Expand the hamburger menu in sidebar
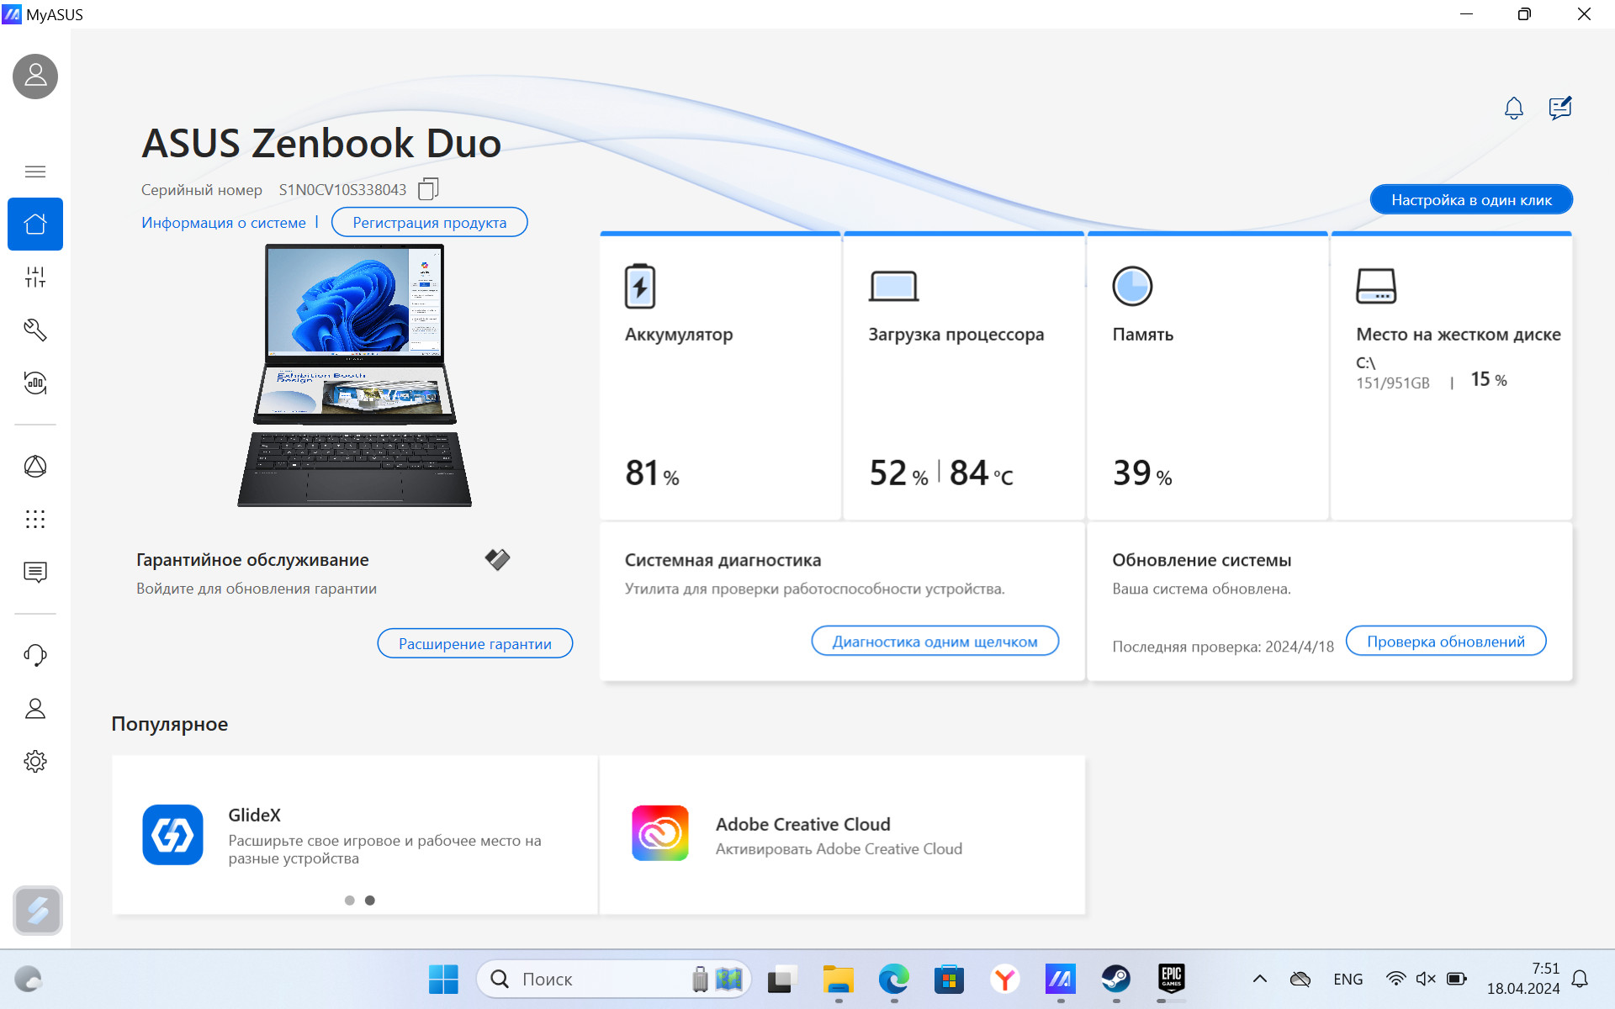This screenshot has height=1009, width=1615. [35, 172]
